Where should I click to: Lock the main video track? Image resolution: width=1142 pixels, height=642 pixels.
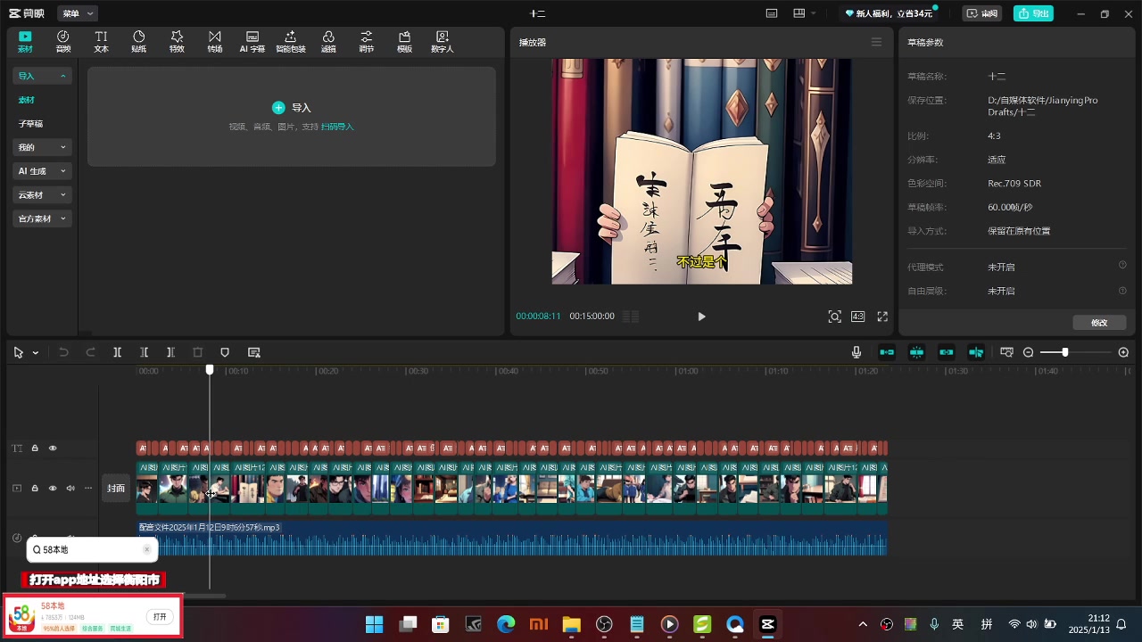point(35,488)
